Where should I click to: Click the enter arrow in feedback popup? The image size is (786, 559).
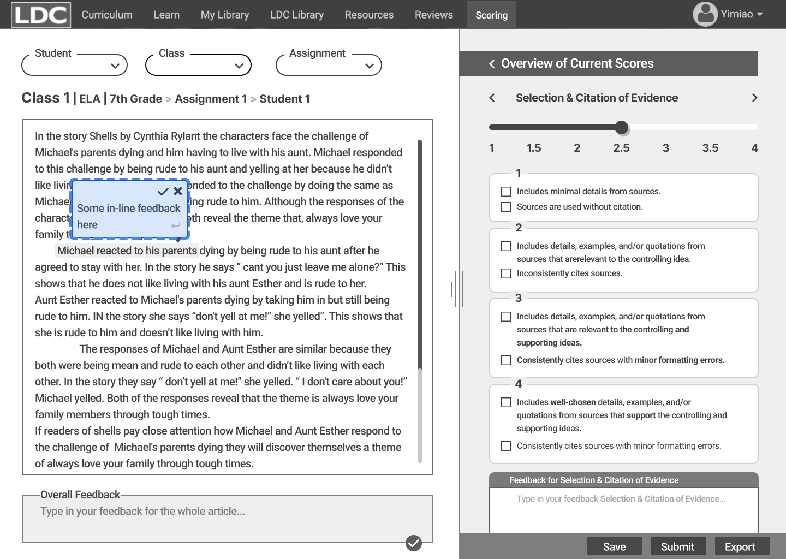pyautogui.click(x=176, y=225)
